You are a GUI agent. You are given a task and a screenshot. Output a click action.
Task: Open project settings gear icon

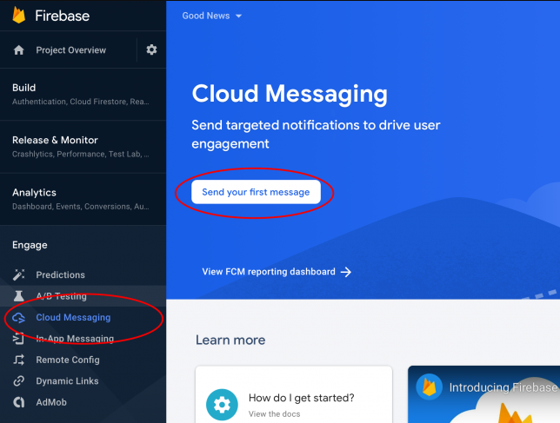[x=151, y=50]
